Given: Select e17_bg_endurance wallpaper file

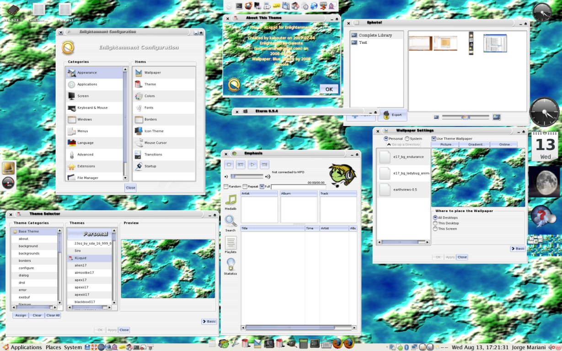Looking at the screenshot, I should coord(404,157).
